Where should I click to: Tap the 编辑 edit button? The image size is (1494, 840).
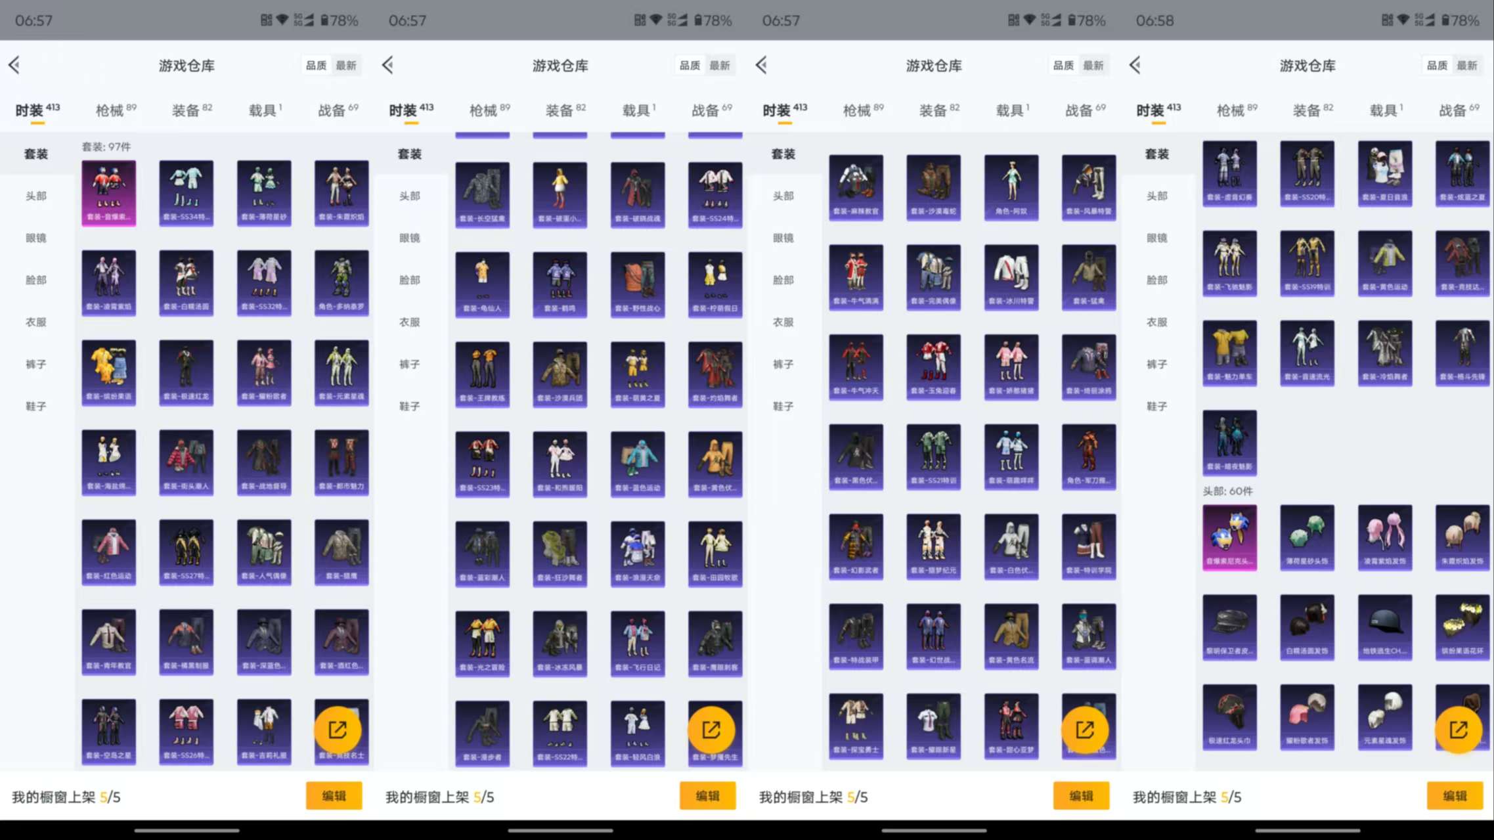334,796
